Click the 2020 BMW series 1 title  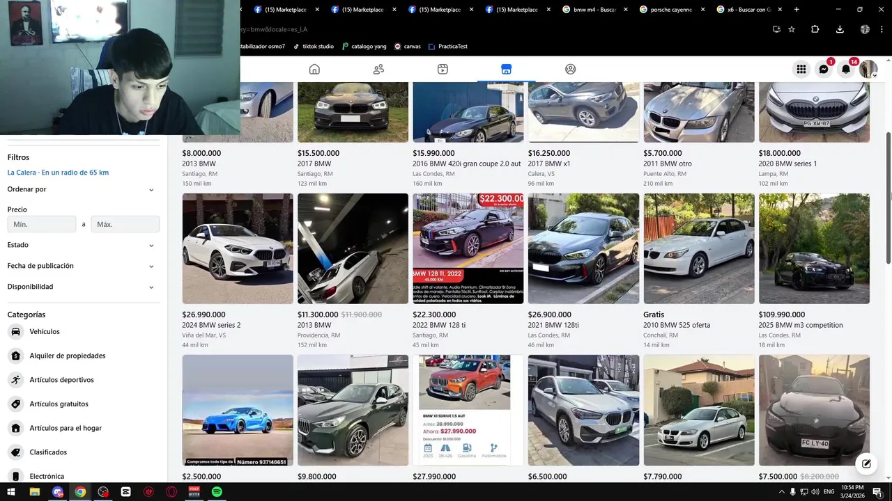click(x=787, y=164)
